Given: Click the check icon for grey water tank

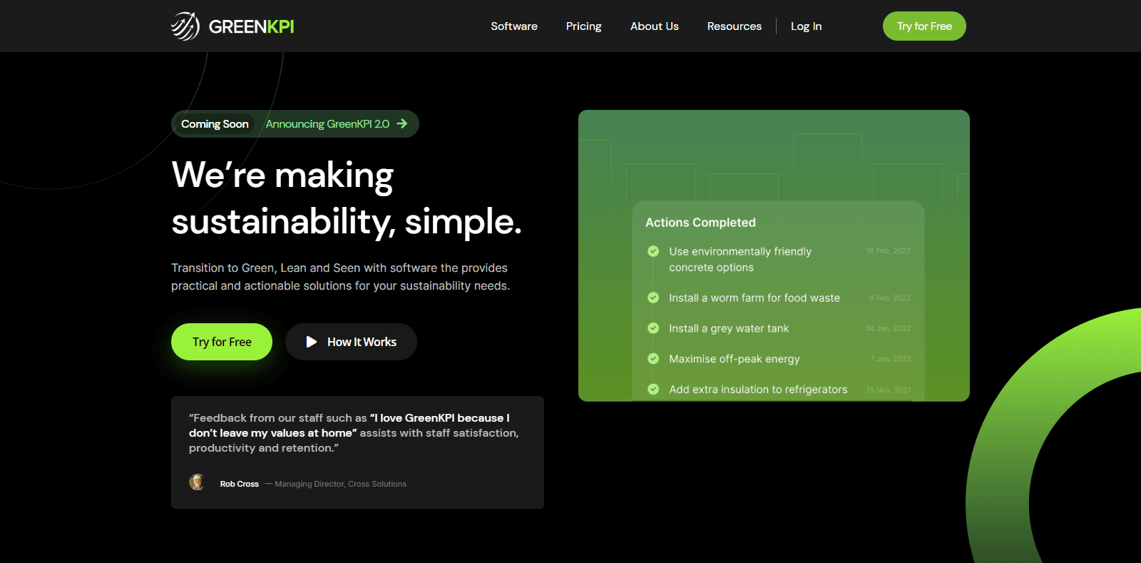Looking at the screenshot, I should pyautogui.click(x=653, y=328).
